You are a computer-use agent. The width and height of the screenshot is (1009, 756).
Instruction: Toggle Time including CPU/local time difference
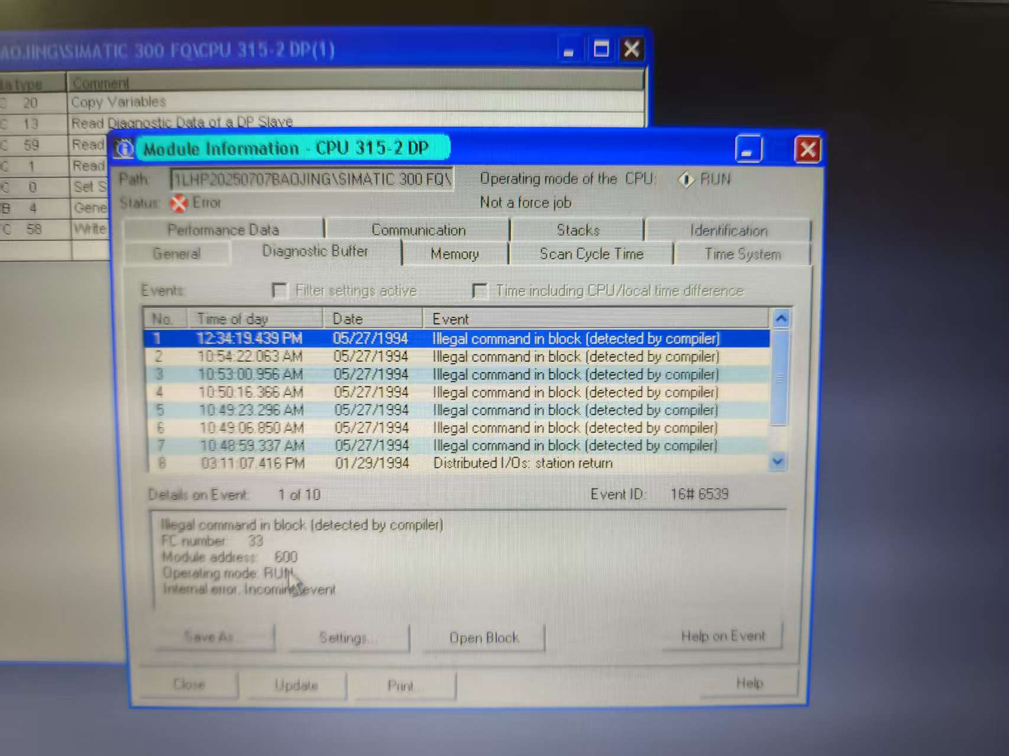tap(479, 290)
